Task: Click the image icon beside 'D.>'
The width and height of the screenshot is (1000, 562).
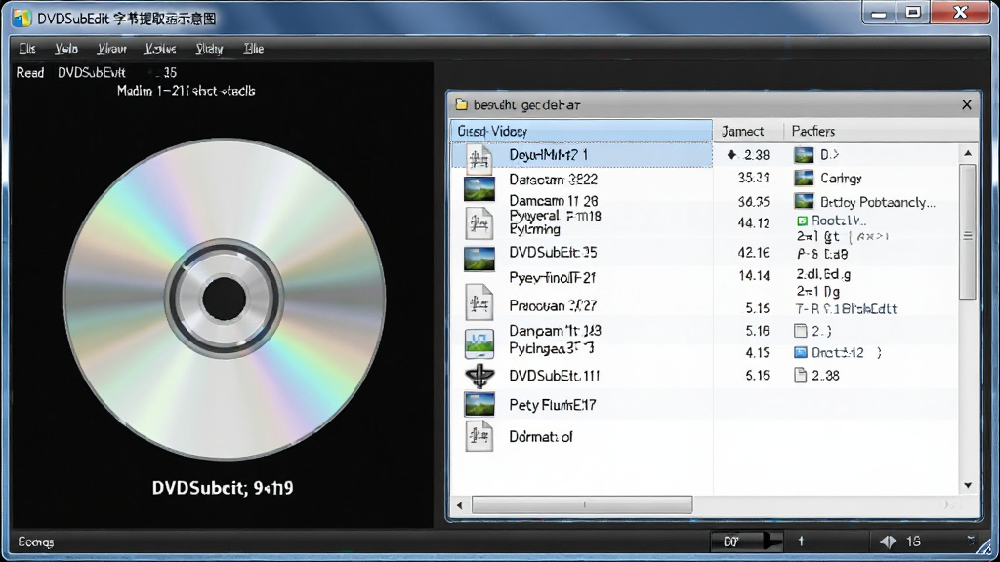Action: pos(804,155)
